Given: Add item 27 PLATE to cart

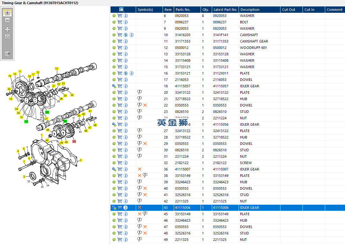Looking at the screenshot, I should (x=120, y=131).
